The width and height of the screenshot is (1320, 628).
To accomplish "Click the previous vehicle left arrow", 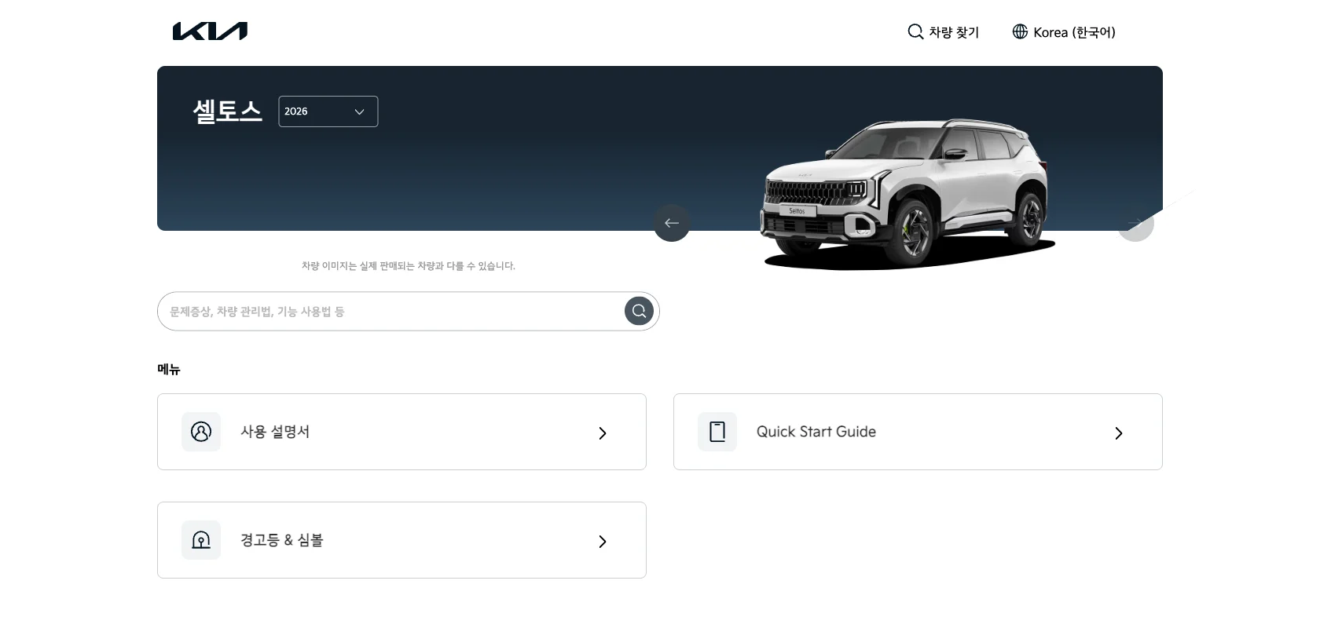I will tap(672, 223).
